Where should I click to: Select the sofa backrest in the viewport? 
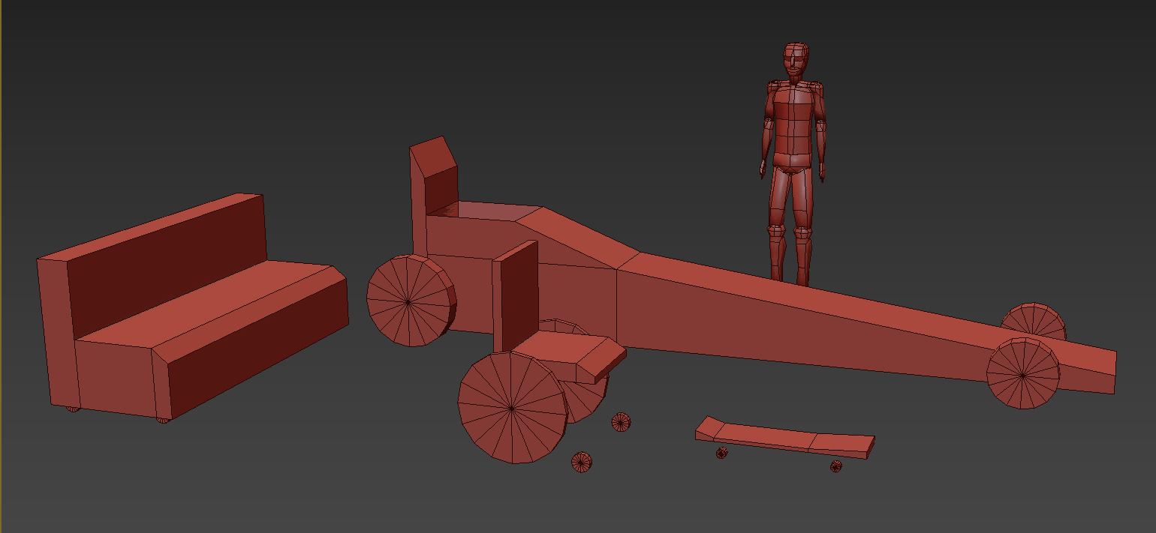click(167, 262)
